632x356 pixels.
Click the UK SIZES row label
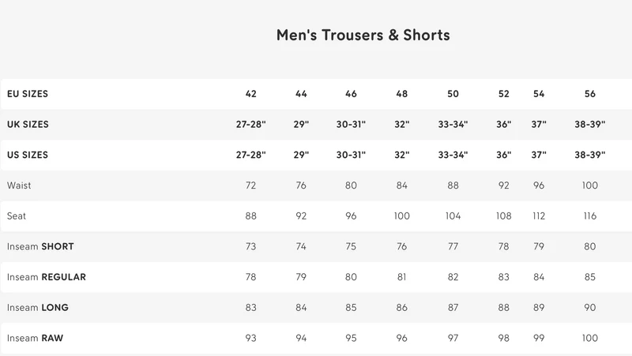pos(28,125)
